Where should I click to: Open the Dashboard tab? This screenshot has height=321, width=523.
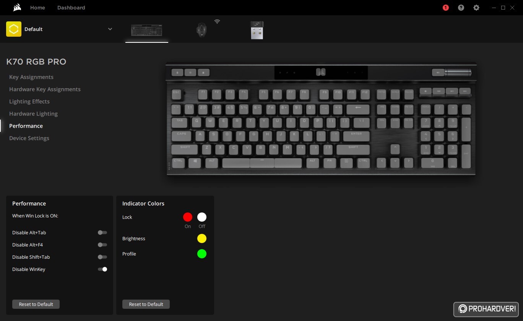(x=71, y=8)
